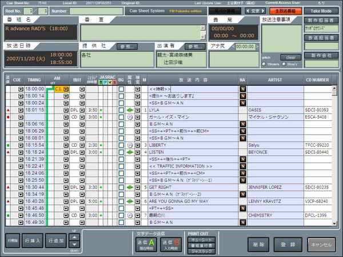Open the C.I. AM dropdown at 18:00:00
The height and width of the screenshot is (257, 343).
66,89
